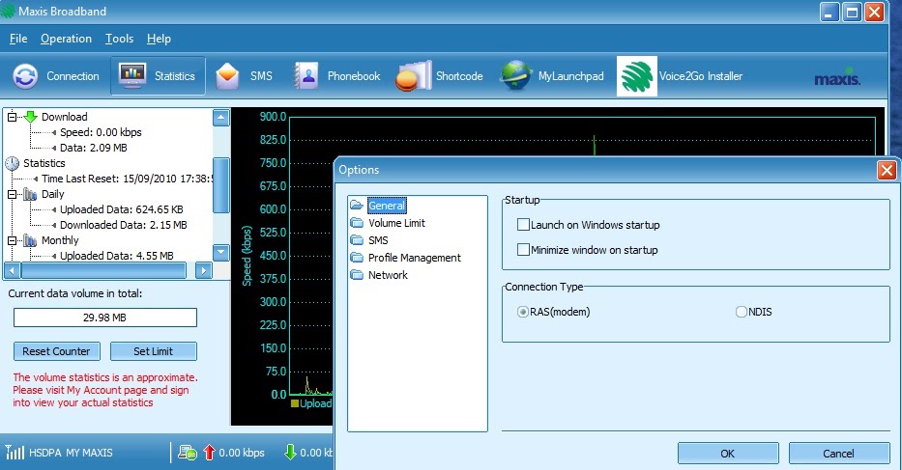
Task: Click the network connection status icon
Action: click(188, 453)
